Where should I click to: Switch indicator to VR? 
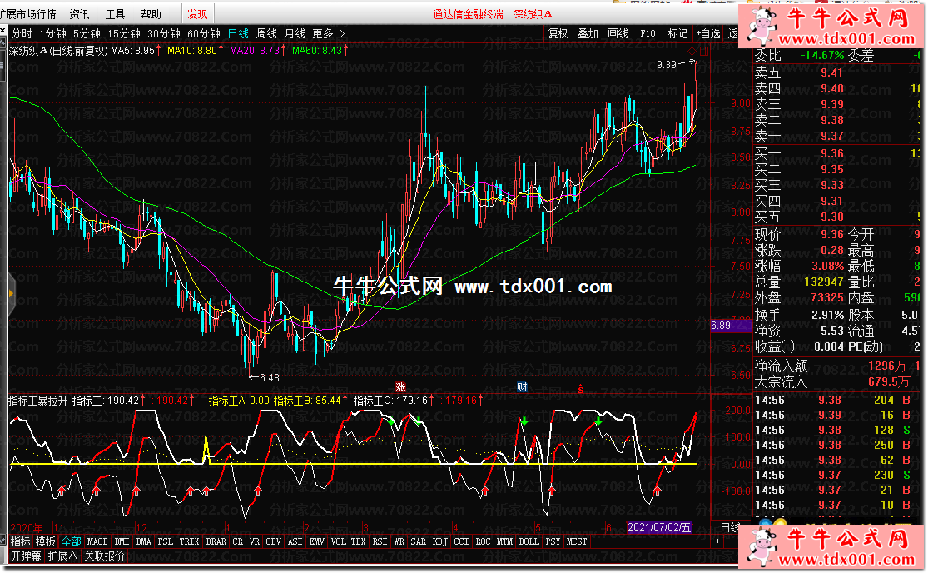255,541
